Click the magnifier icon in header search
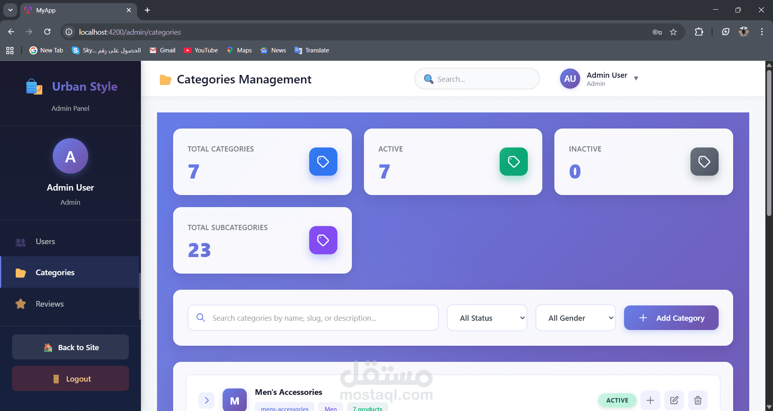Viewport: 773px width, 411px height. pyautogui.click(x=429, y=79)
